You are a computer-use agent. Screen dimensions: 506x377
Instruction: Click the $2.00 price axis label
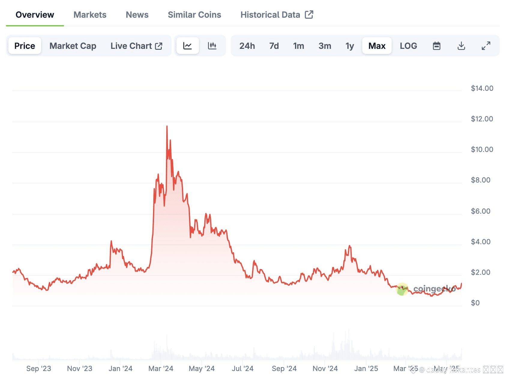481,272
